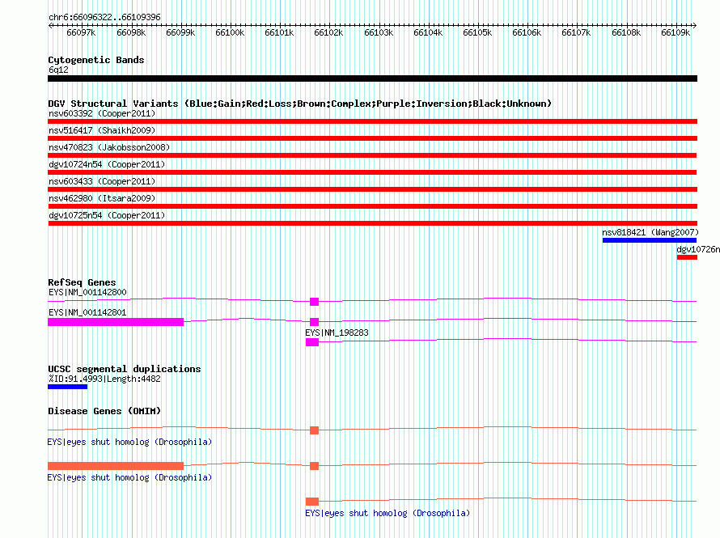Click the 66105k position on the ruler
Screen dimensions: 720x538
(477, 32)
